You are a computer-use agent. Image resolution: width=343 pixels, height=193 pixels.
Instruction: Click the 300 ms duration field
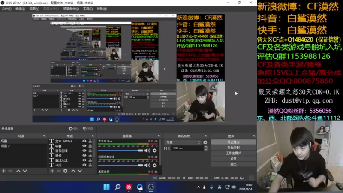click(188, 148)
